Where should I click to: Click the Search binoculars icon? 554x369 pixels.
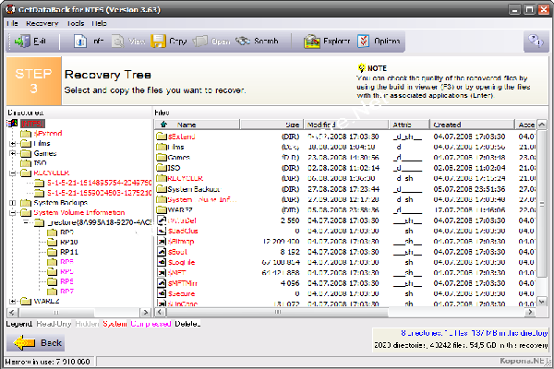click(243, 41)
